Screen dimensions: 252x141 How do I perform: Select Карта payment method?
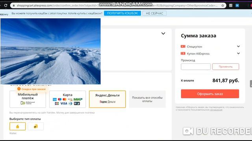[67, 99]
